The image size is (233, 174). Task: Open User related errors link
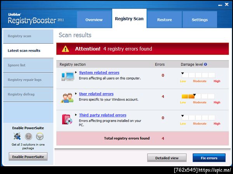click(x=96, y=94)
